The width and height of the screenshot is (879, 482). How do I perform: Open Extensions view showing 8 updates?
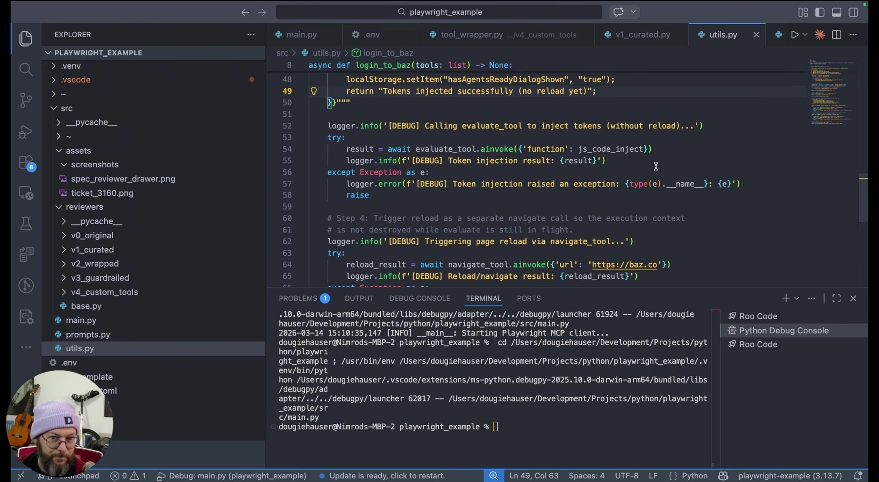26,162
